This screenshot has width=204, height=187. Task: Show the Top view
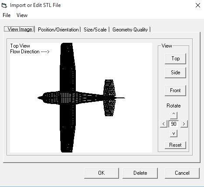pyautogui.click(x=175, y=59)
